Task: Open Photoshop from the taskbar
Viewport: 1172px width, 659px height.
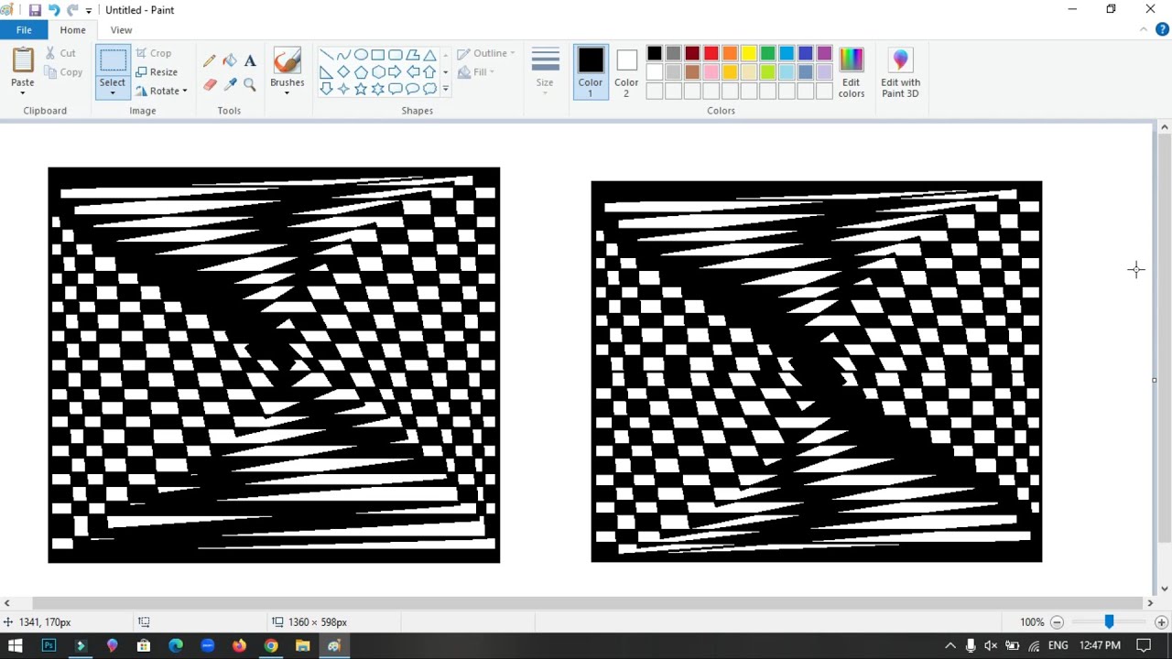Action: (49, 645)
